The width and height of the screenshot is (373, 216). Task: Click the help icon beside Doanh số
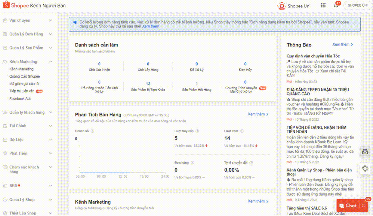tap(92, 131)
